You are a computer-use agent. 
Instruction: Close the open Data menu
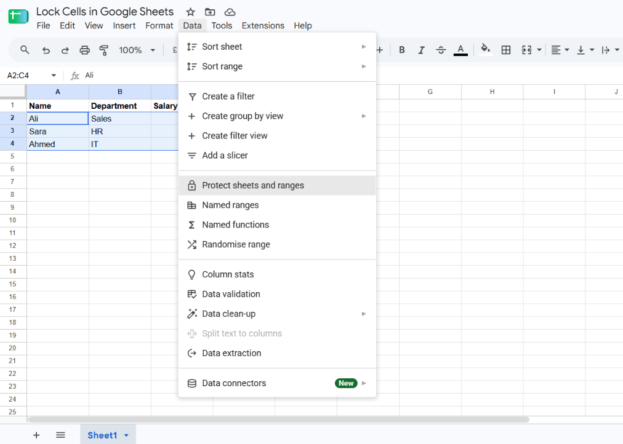192,26
